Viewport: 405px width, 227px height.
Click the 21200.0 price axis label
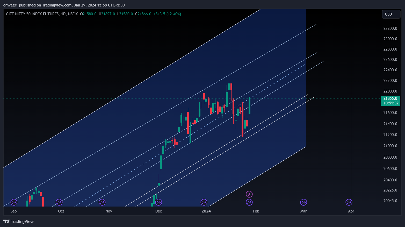(x=390, y=135)
